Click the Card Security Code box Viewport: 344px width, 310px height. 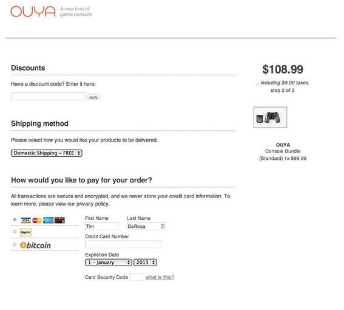pyautogui.click(x=137, y=277)
